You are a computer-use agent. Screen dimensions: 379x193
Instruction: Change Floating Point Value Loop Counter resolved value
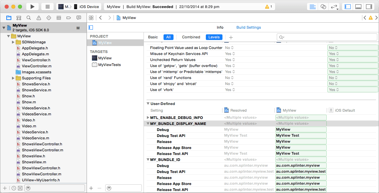pyautogui.click(x=229, y=48)
